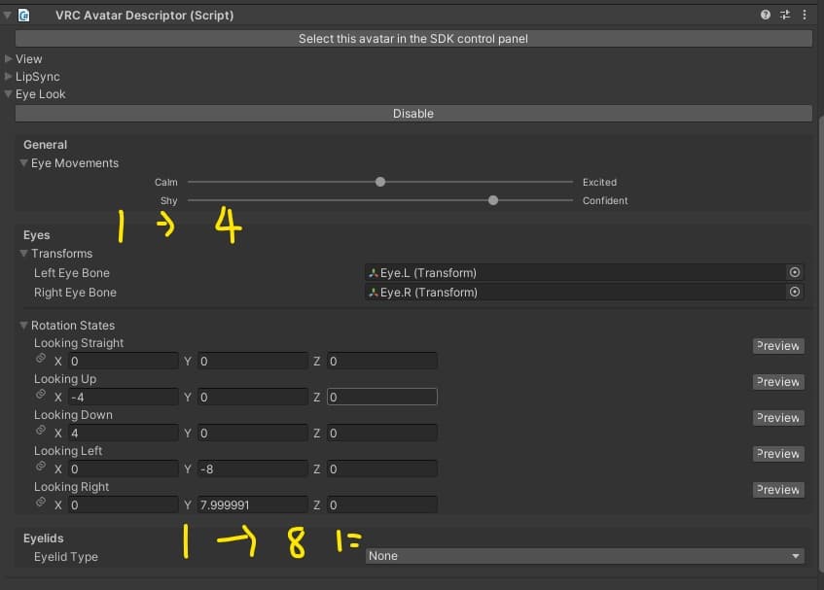The height and width of the screenshot is (590, 824).
Task: Open object picker for Right Eye Bone
Action: coord(795,292)
